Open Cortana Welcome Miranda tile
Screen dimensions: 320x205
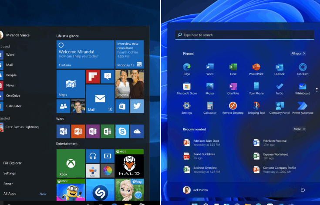click(85, 55)
